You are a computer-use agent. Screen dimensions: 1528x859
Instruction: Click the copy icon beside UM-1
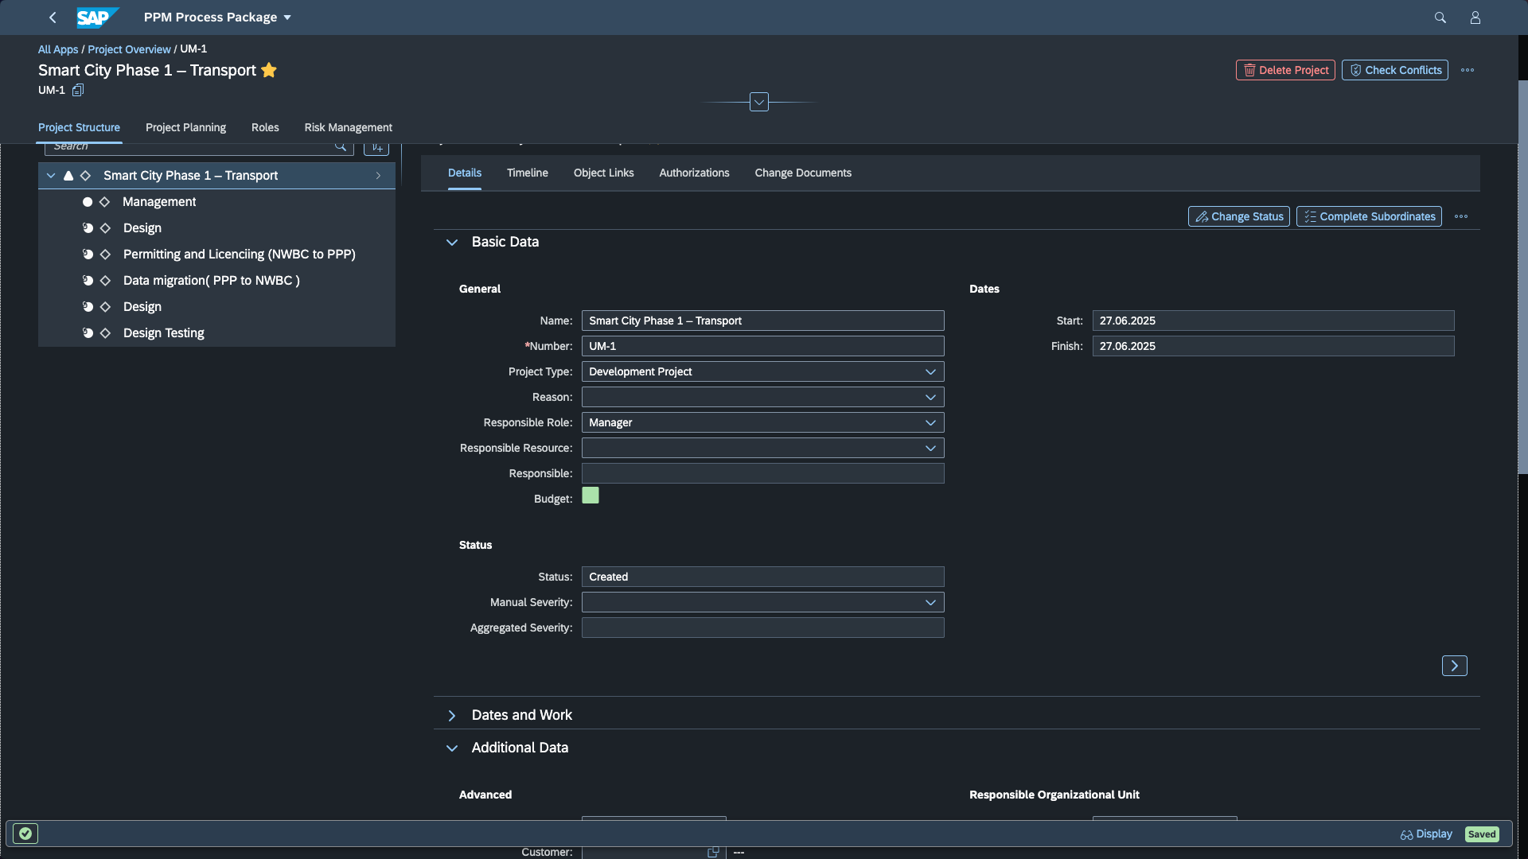coord(78,90)
